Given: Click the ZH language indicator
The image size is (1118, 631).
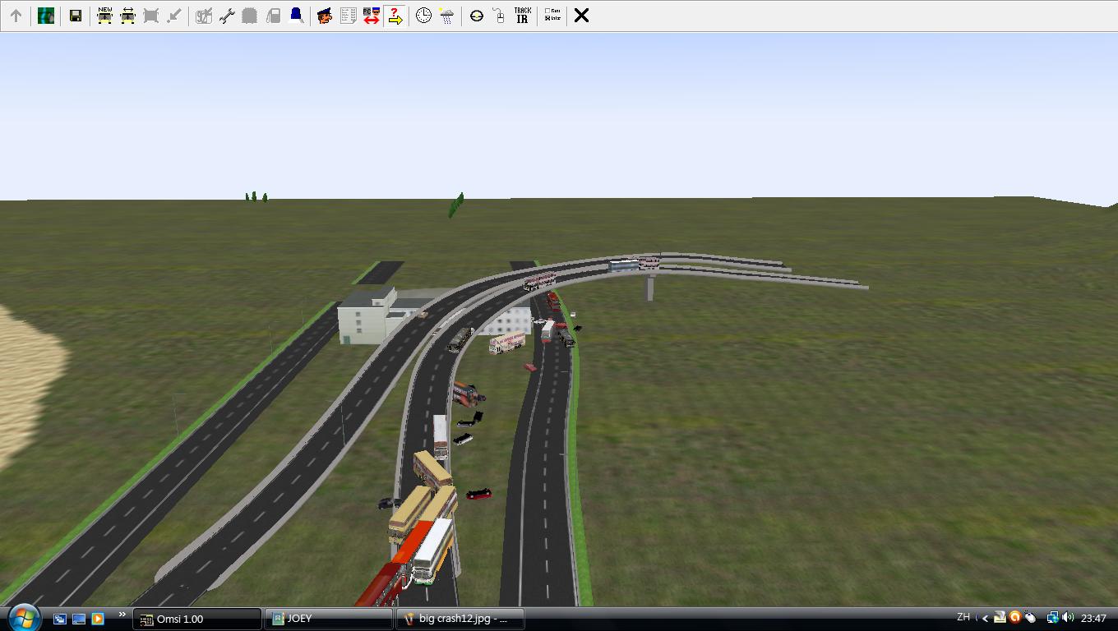Looking at the screenshot, I should click(x=963, y=617).
